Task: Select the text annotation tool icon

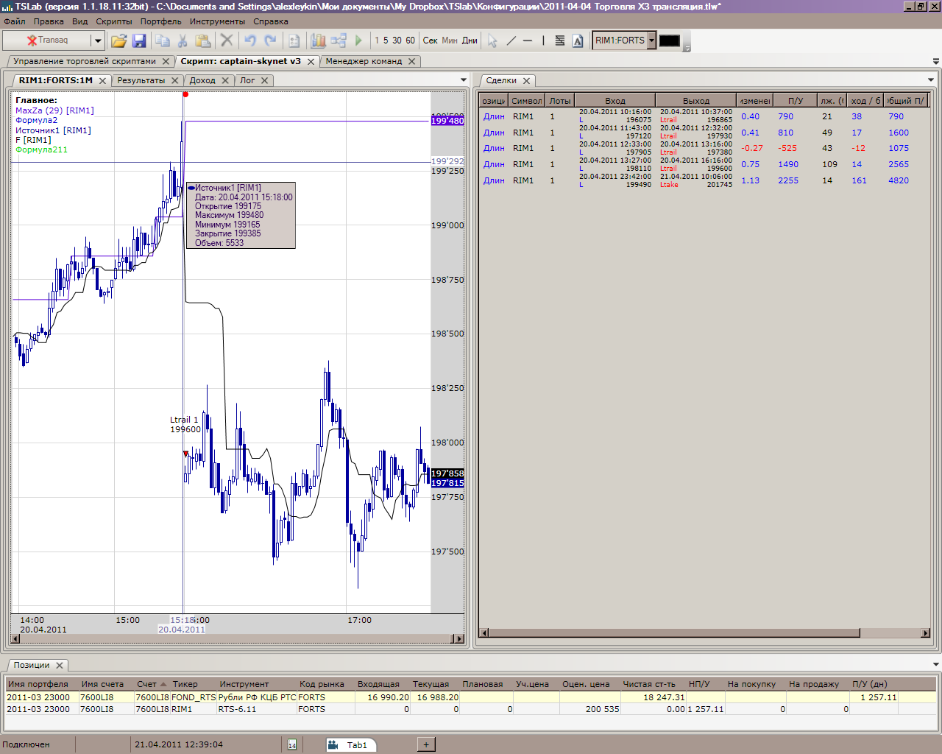Action: (x=578, y=40)
